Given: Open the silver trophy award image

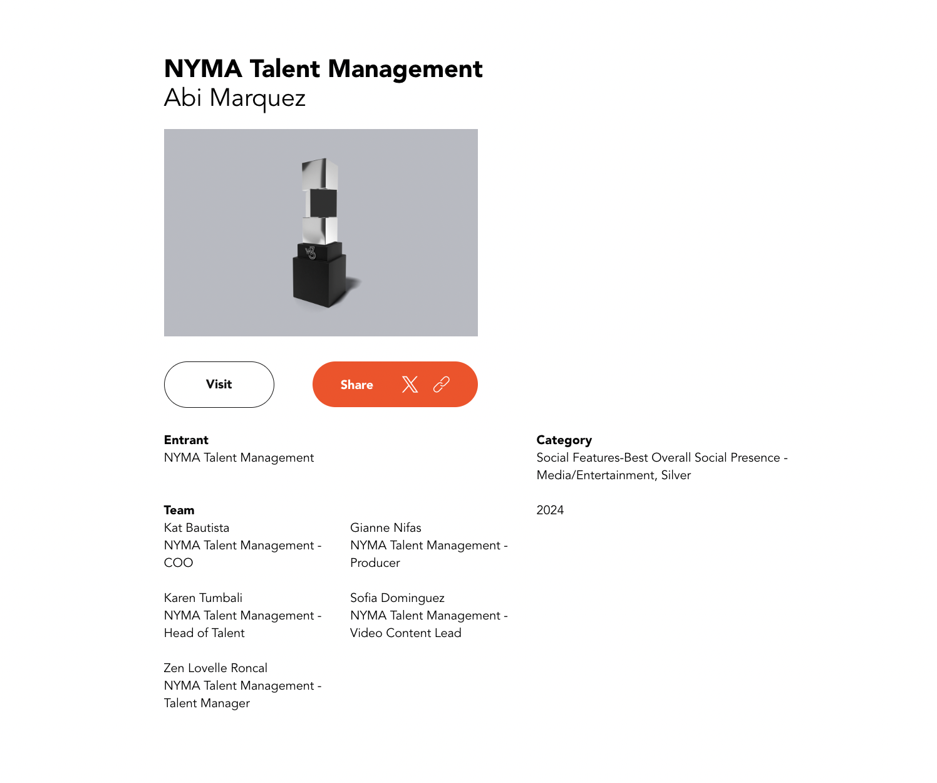Looking at the screenshot, I should (321, 232).
